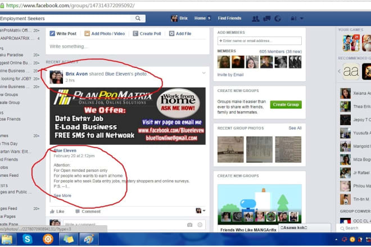The image size is (371, 247).
Task: Select the Write Post tab
Action: click(x=63, y=34)
